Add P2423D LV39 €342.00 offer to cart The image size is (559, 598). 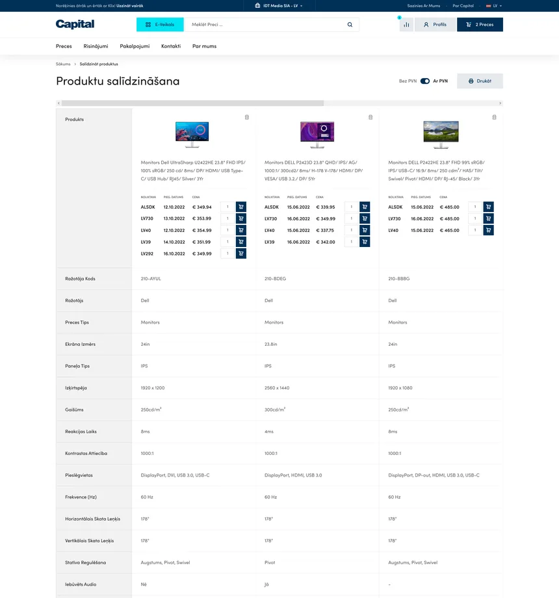point(365,242)
